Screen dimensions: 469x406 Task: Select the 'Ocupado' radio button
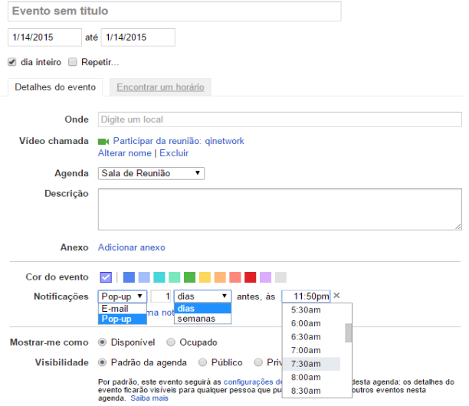(171, 342)
